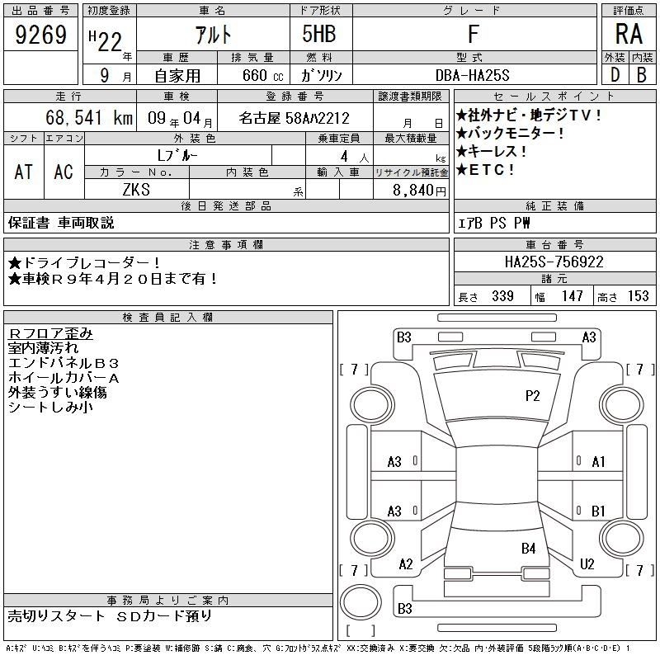Click the exterior score D
The width and height of the screenshot is (660, 660).
tap(615, 75)
